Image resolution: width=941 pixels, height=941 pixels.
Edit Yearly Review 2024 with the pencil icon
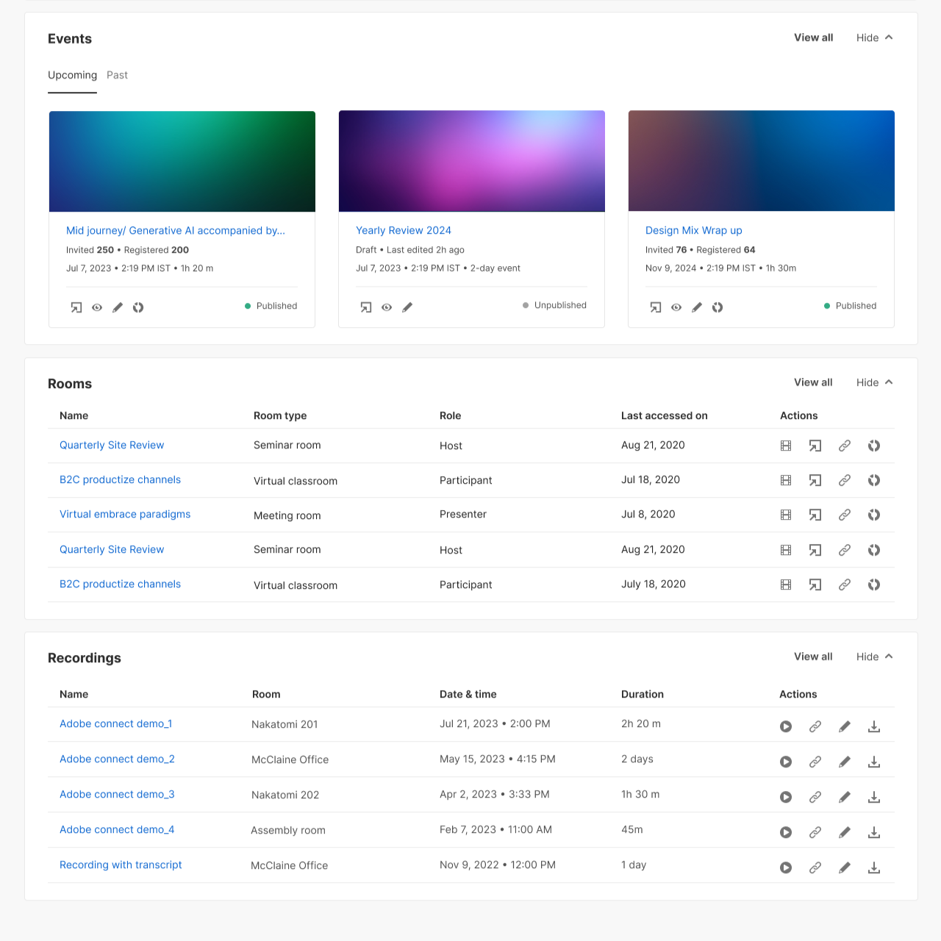coord(407,307)
